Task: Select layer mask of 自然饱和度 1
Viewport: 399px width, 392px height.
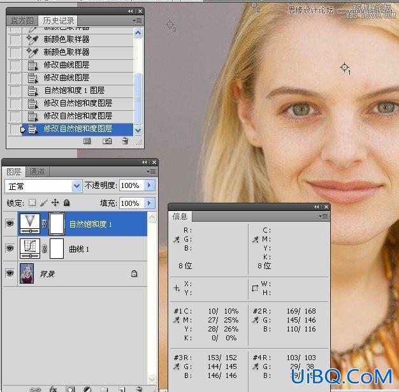Action: coord(57,224)
